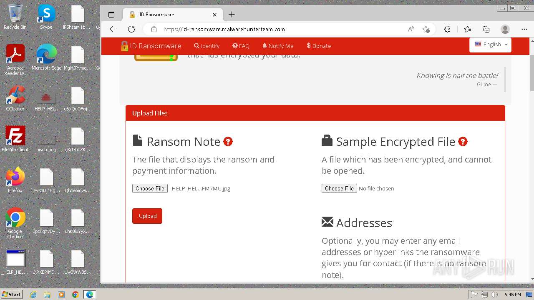Click the Edge browser back arrow
Image resolution: width=534 pixels, height=300 pixels.
coord(113,29)
